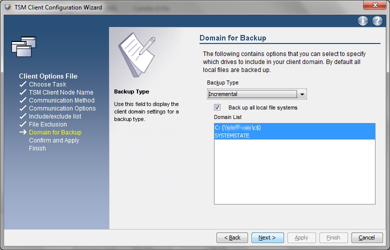Select C: drive entry in Domain List
The image size is (390, 250).
click(294, 127)
